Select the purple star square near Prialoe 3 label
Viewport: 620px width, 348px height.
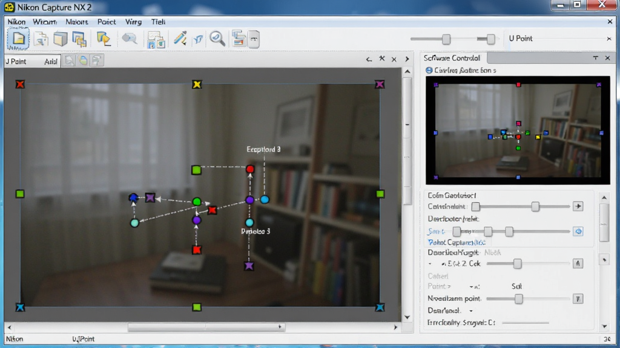click(x=249, y=266)
